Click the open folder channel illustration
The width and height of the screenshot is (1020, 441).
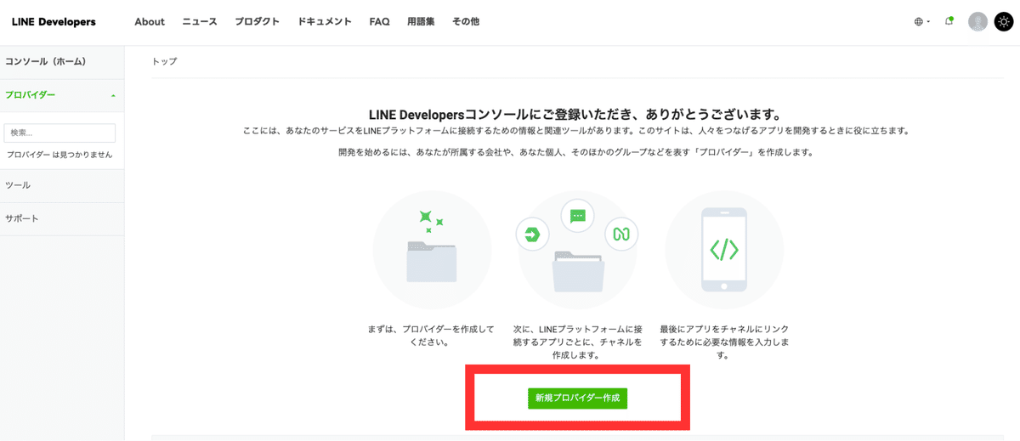578,271
